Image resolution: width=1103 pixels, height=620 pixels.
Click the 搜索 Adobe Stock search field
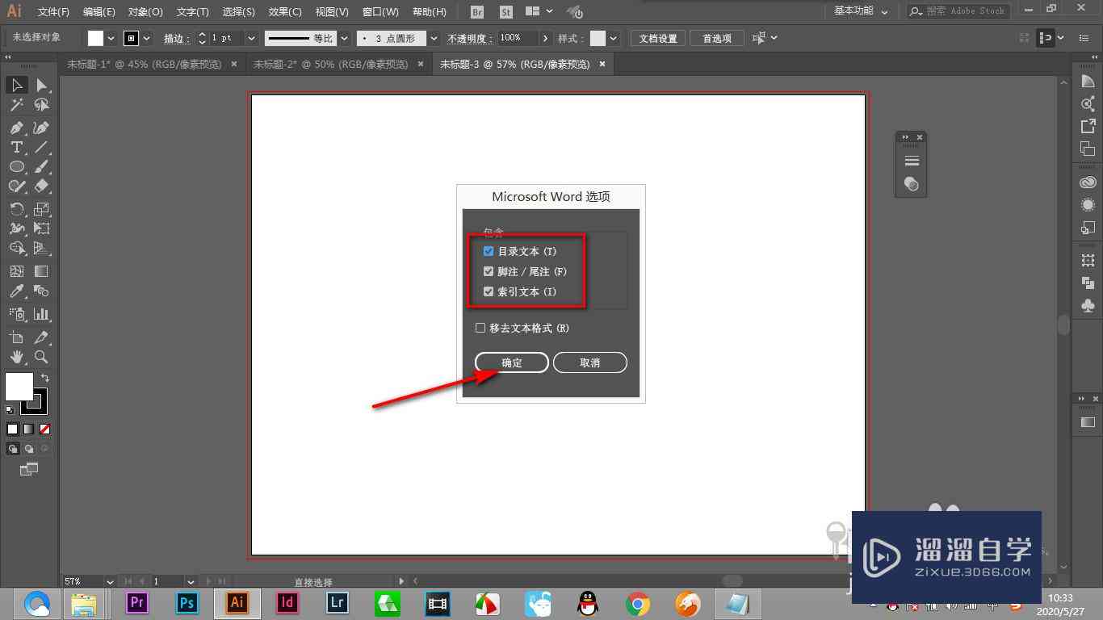[958, 11]
